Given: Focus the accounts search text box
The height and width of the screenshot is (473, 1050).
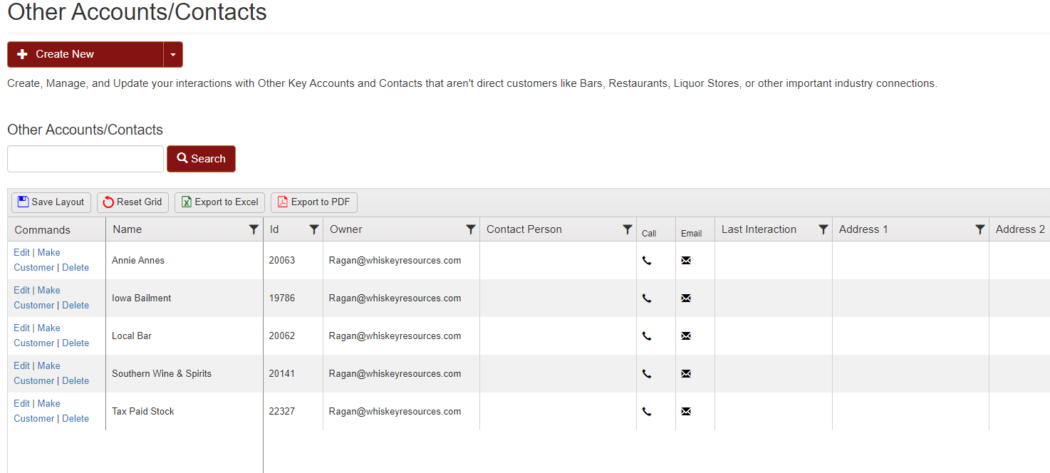Looking at the screenshot, I should pyautogui.click(x=85, y=159).
